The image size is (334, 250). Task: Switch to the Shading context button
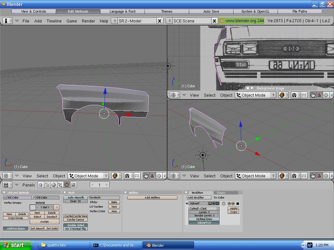click(53, 185)
